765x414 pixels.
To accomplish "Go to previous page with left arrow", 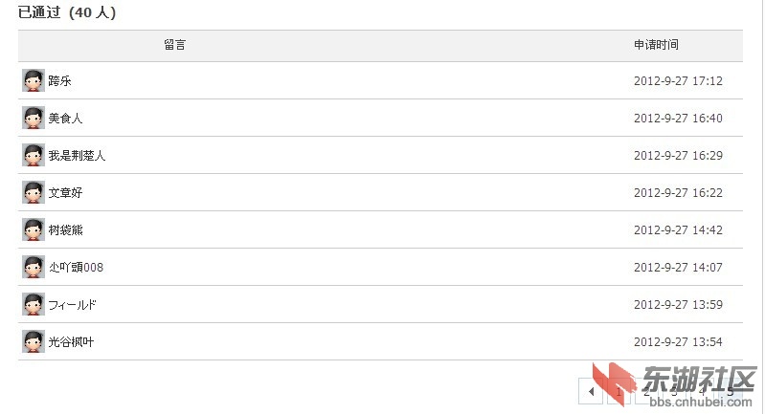I will (591, 391).
